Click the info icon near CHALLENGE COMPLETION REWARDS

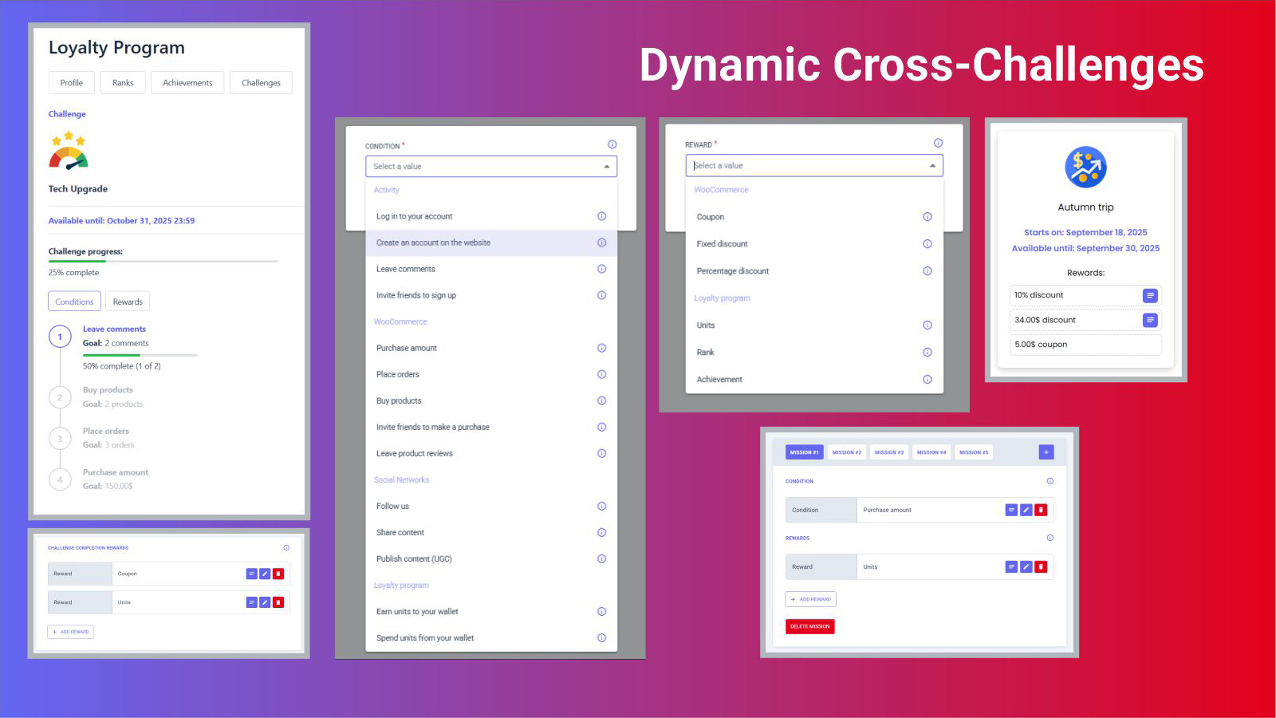coord(286,548)
